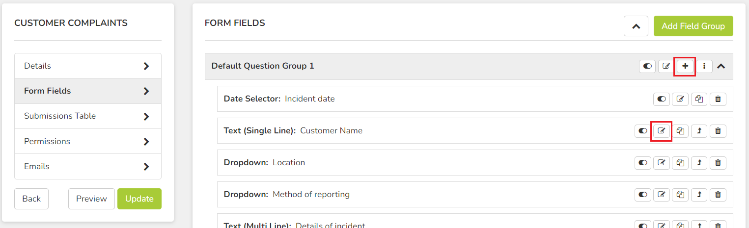Click the green Update button
Screen dimensions: 749x228
click(139, 199)
